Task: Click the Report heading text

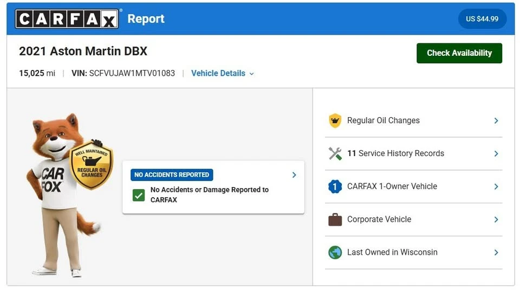Action: [146, 19]
